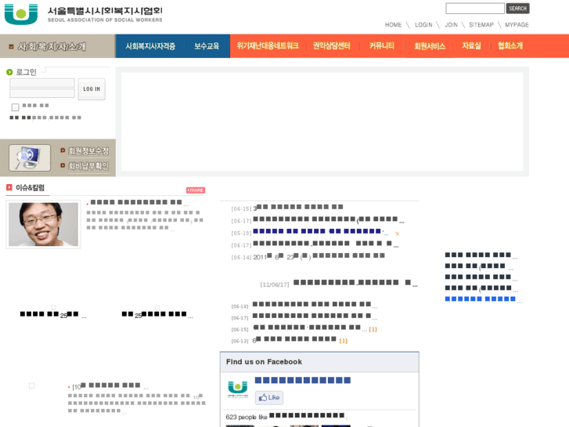Viewport: 569px width, 427px height.
Task: Click the LOG IN button
Action: point(92,89)
